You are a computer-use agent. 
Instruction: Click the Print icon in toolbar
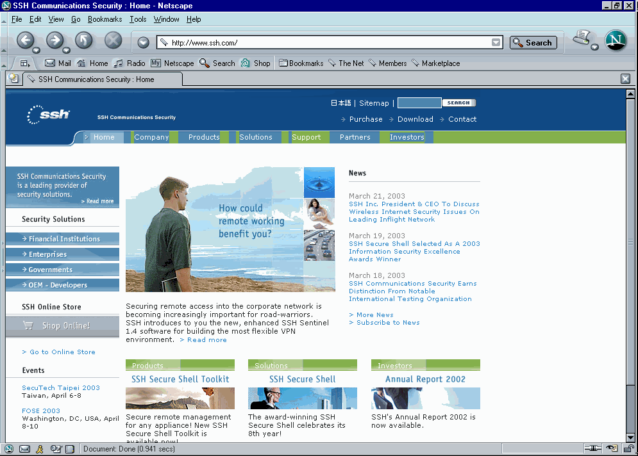coord(582,39)
